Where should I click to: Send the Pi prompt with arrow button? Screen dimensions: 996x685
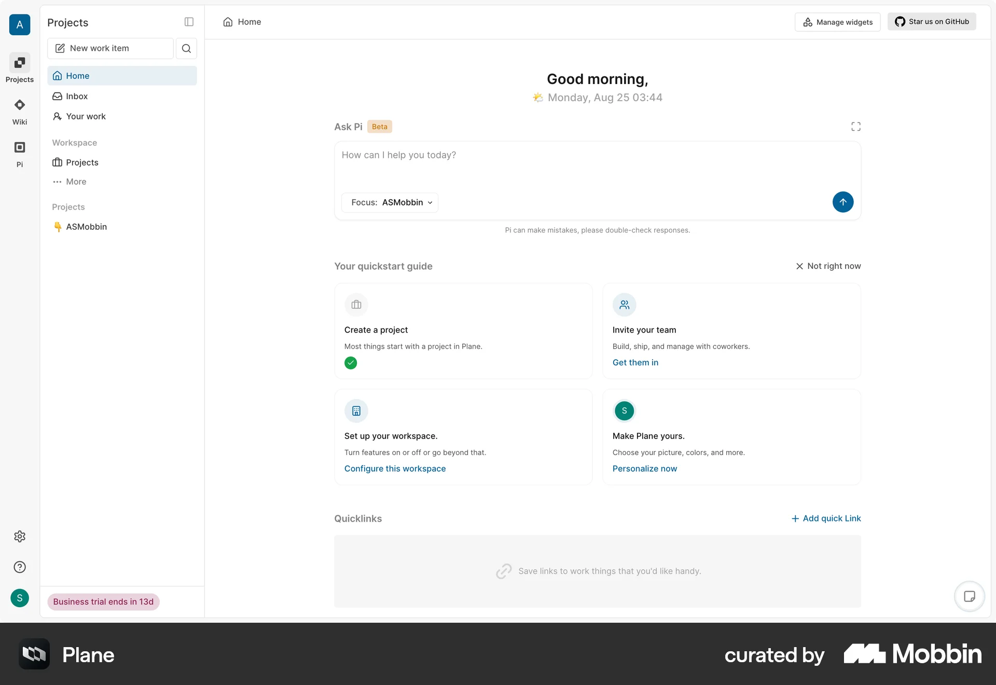[x=843, y=202]
